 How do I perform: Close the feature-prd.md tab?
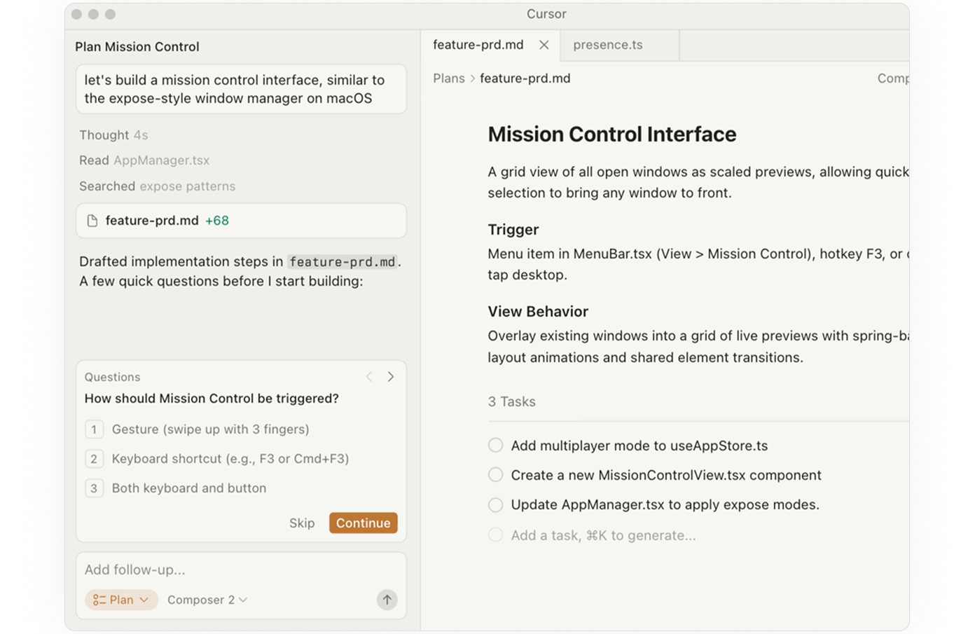(544, 45)
